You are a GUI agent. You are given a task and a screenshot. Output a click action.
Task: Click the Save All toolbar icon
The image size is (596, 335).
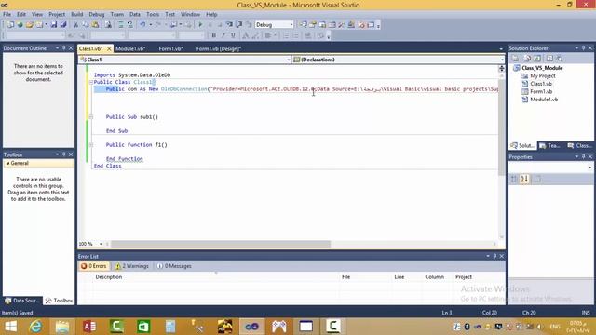[x=63, y=25]
